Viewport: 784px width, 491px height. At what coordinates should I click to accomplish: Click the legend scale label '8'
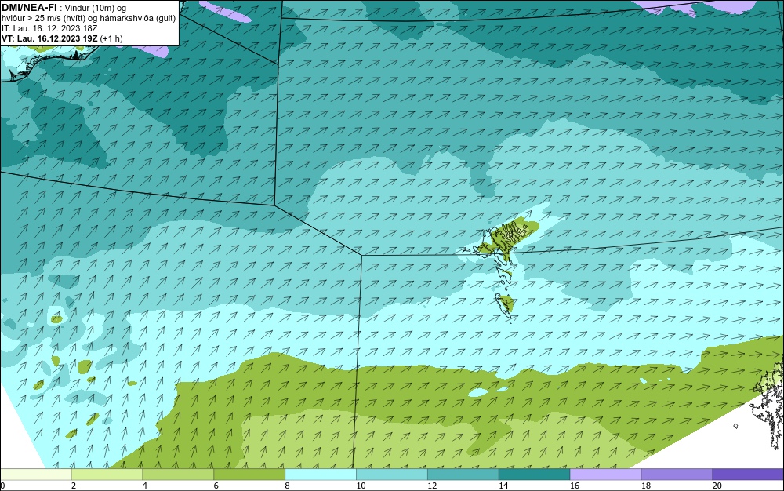pyautogui.click(x=287, y=486)
